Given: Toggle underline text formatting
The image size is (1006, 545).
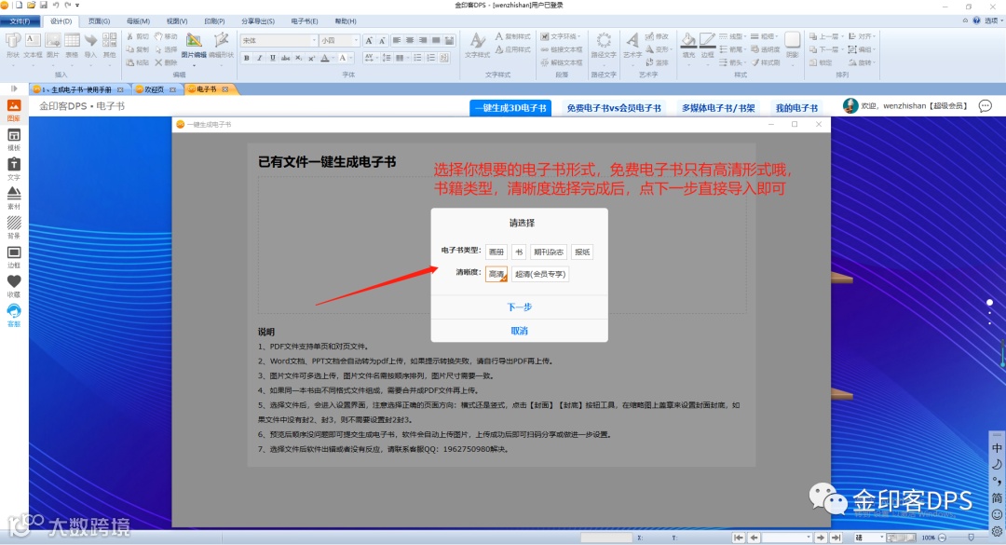Looking at the screenshot, I should click(273, 58).
